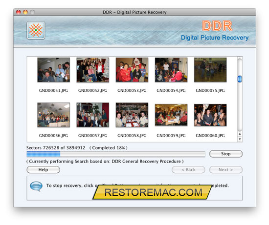The width and height of the screenshot is (269, 225).
Task: Click the blue scrollbar thumb
Action: pos(240,79)
